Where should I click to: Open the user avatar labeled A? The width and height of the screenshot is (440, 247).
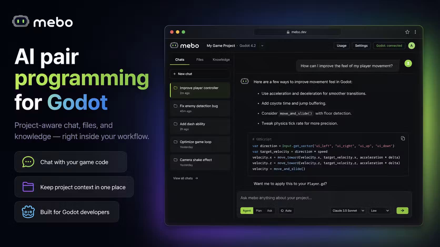click(412, 46)
